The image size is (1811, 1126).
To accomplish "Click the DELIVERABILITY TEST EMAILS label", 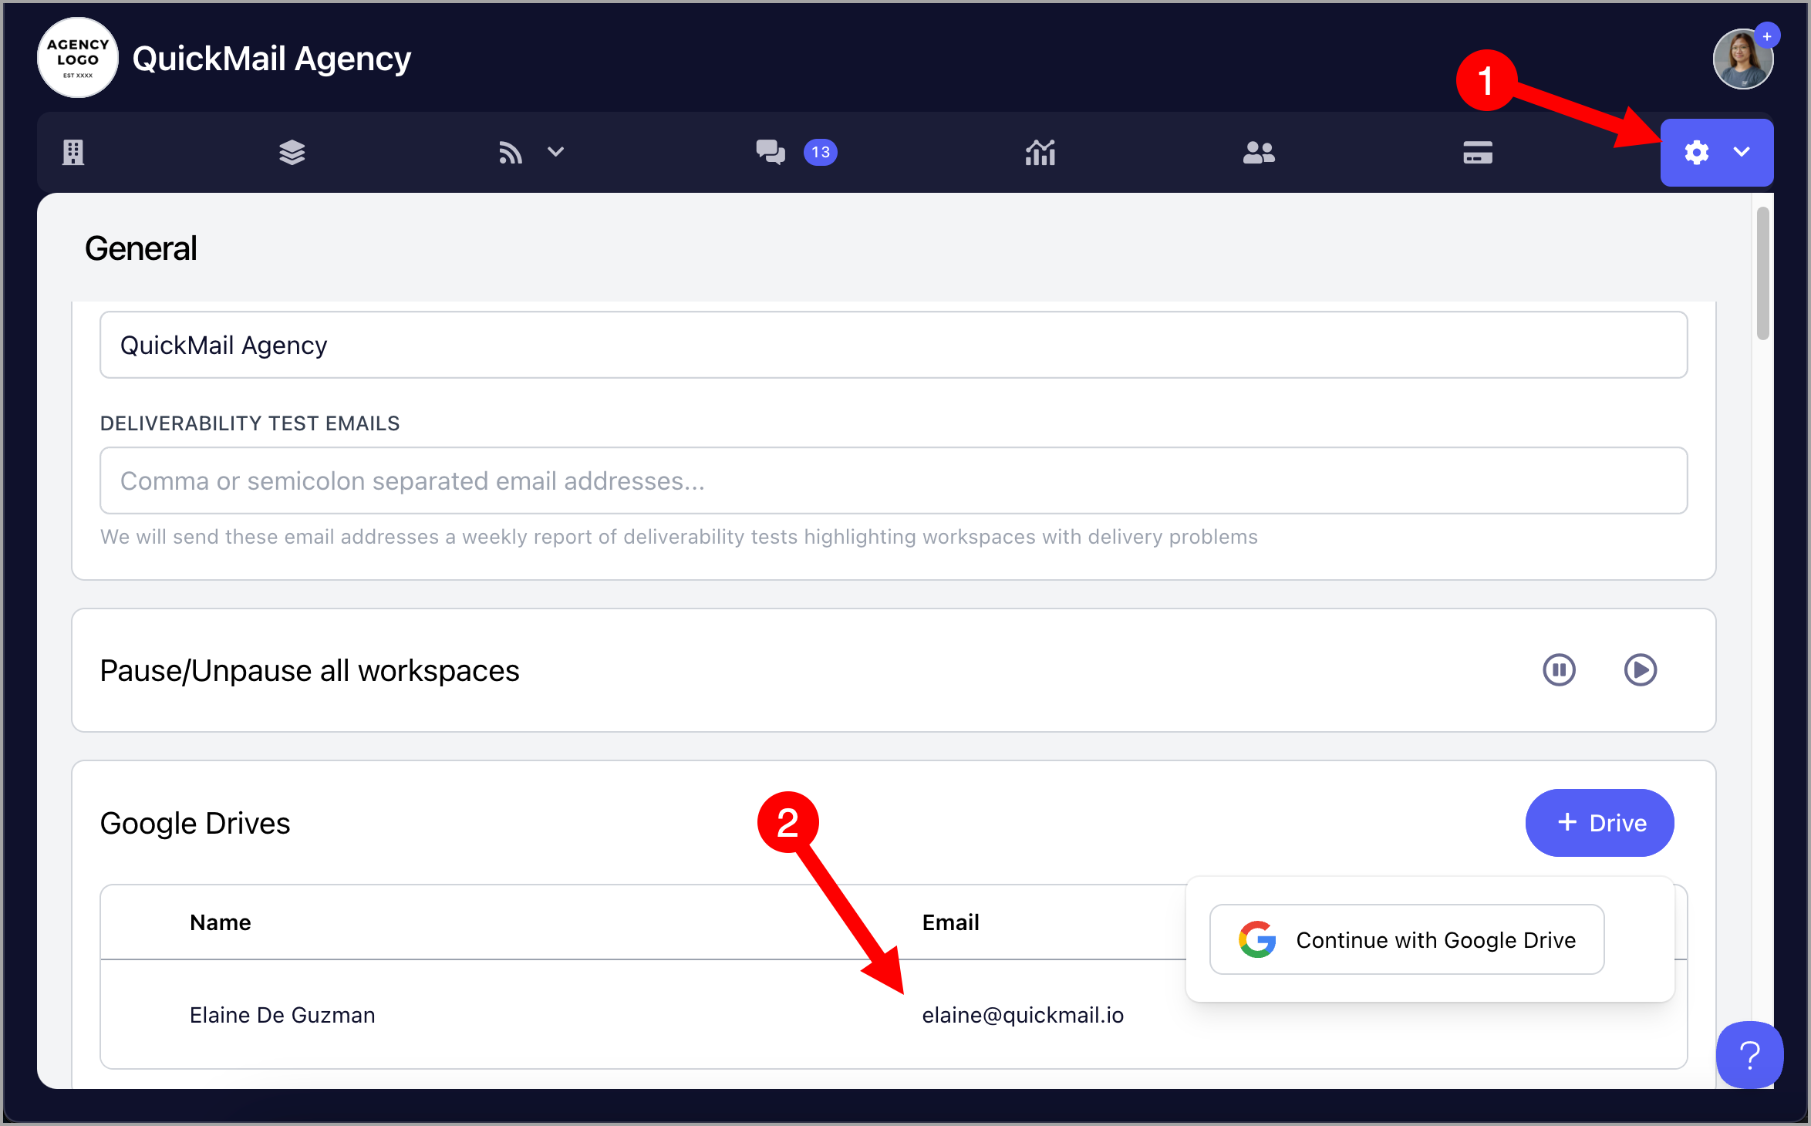I will click(250, 423).
